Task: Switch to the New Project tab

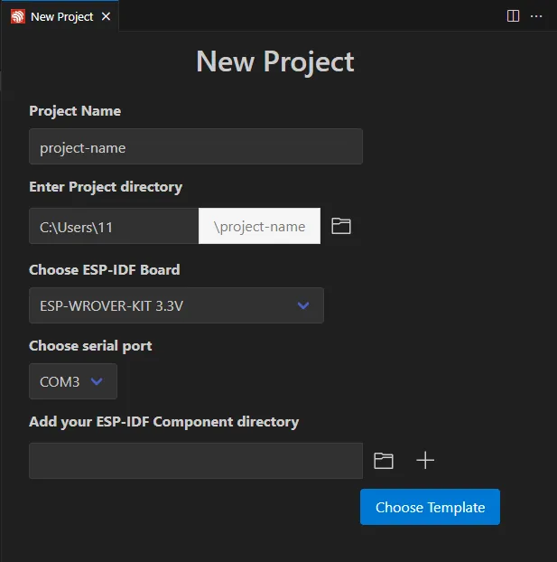Action: pyautogui.click(x=61, y=16)
